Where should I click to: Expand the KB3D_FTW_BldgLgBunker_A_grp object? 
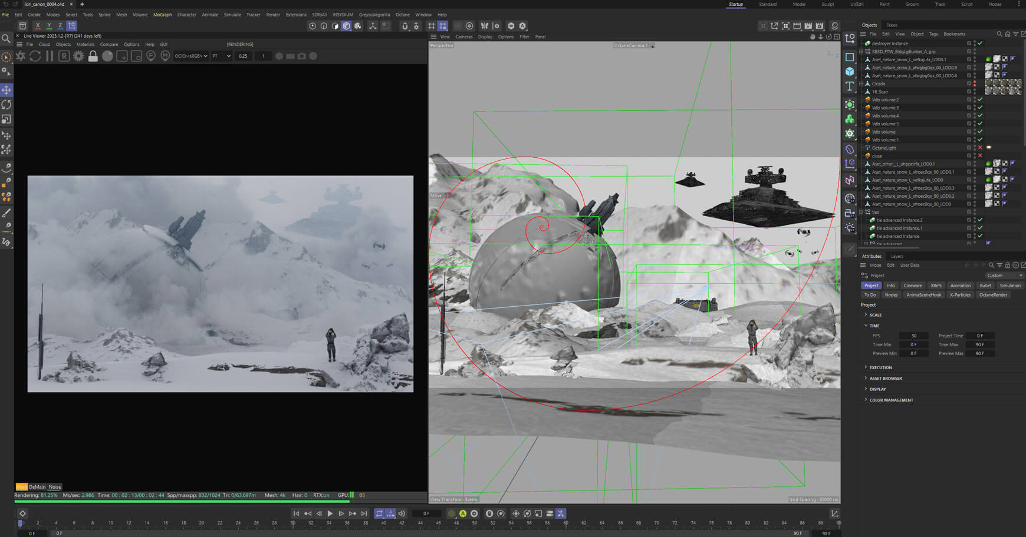[x=861, y=52]
